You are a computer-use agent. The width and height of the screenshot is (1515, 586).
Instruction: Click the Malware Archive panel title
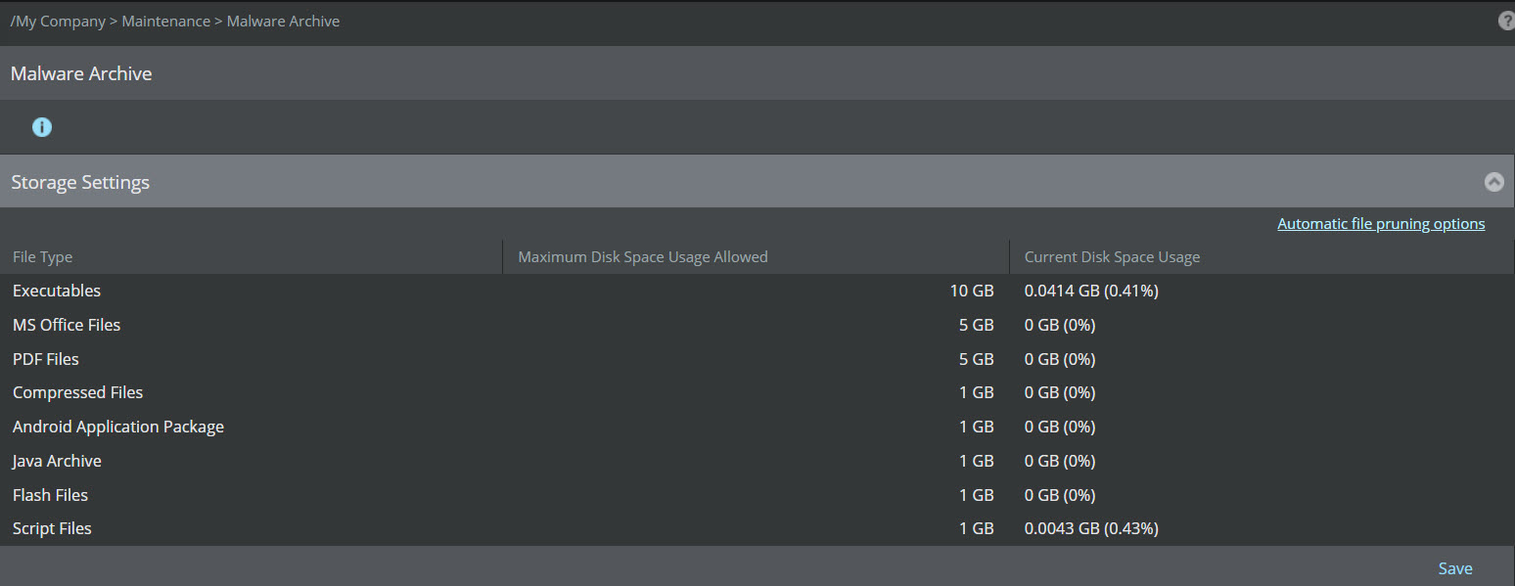[x=81, y=73]
